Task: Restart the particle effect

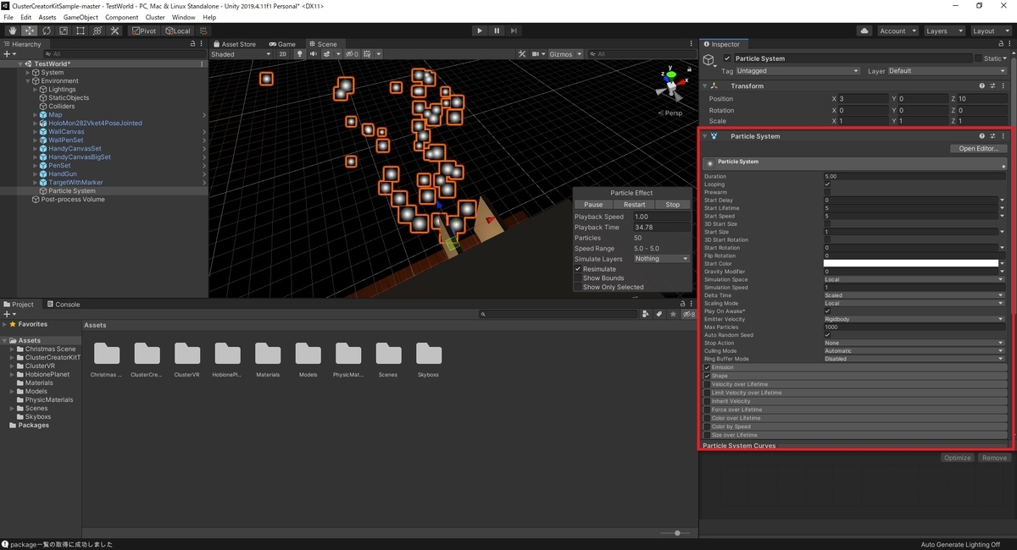Action: 634,205
